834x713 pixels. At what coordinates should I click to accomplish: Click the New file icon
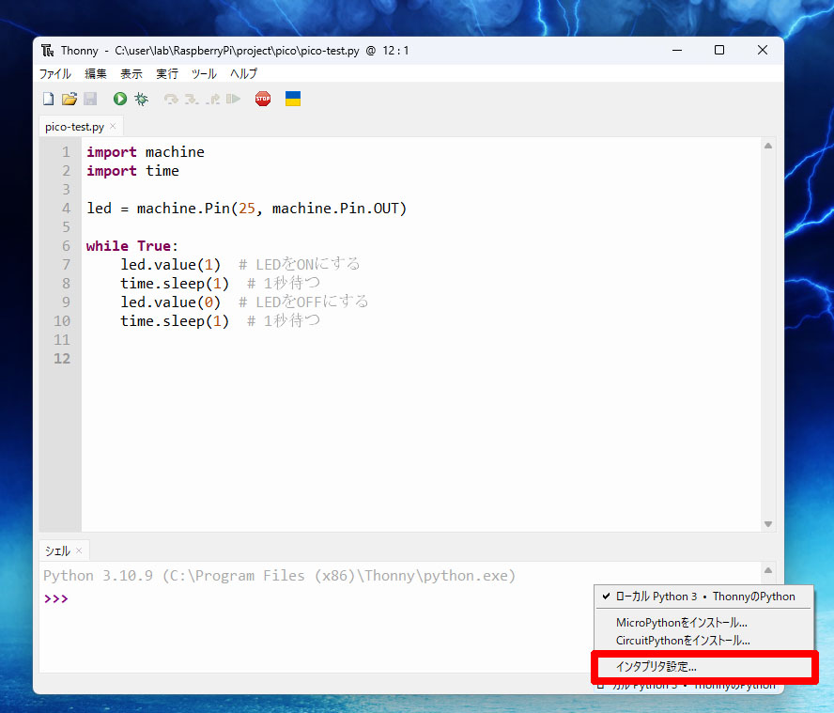(x=49, y=99)
